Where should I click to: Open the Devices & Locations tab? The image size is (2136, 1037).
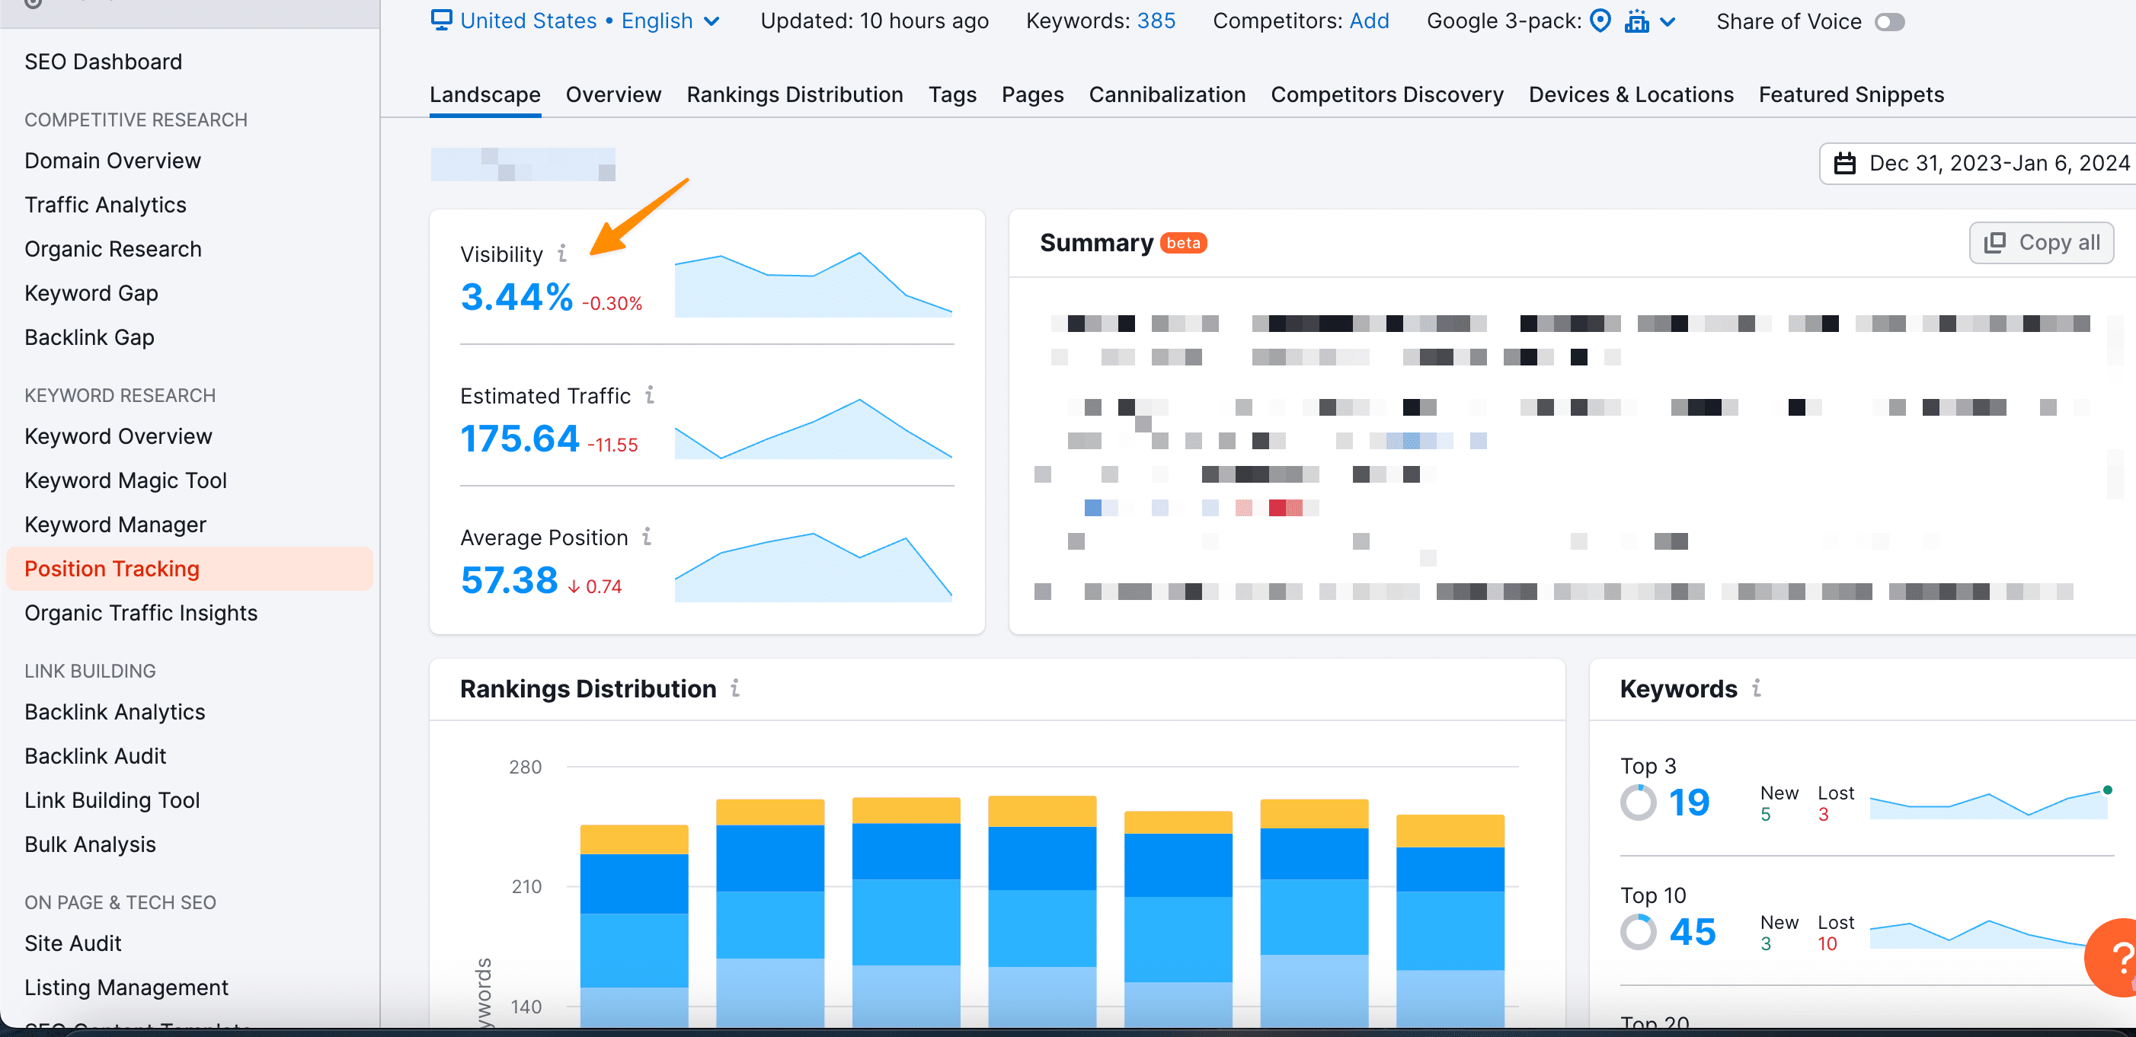1631,94
